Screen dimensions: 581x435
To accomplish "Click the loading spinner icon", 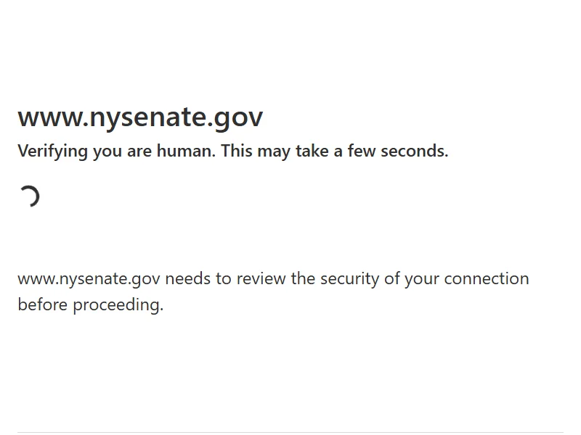I will pos(29,196).
